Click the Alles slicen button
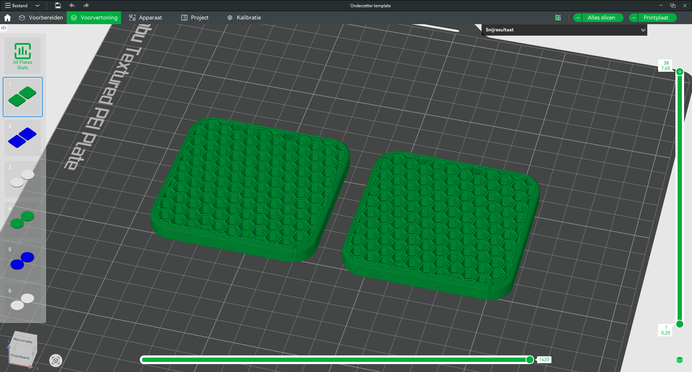Screen dimensions: 692x372 click(603, 18)
